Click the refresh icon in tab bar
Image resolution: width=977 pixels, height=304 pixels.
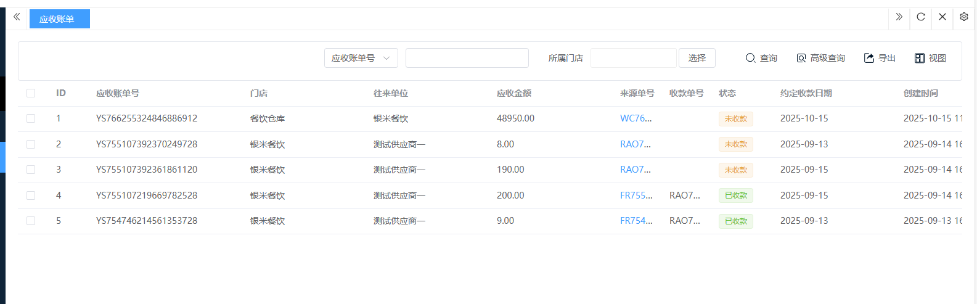[920, 17]
